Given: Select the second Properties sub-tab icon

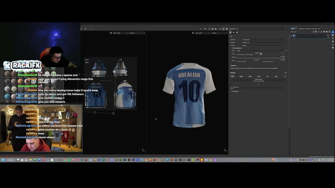Looking at the screenshot, I should point(234,32).
